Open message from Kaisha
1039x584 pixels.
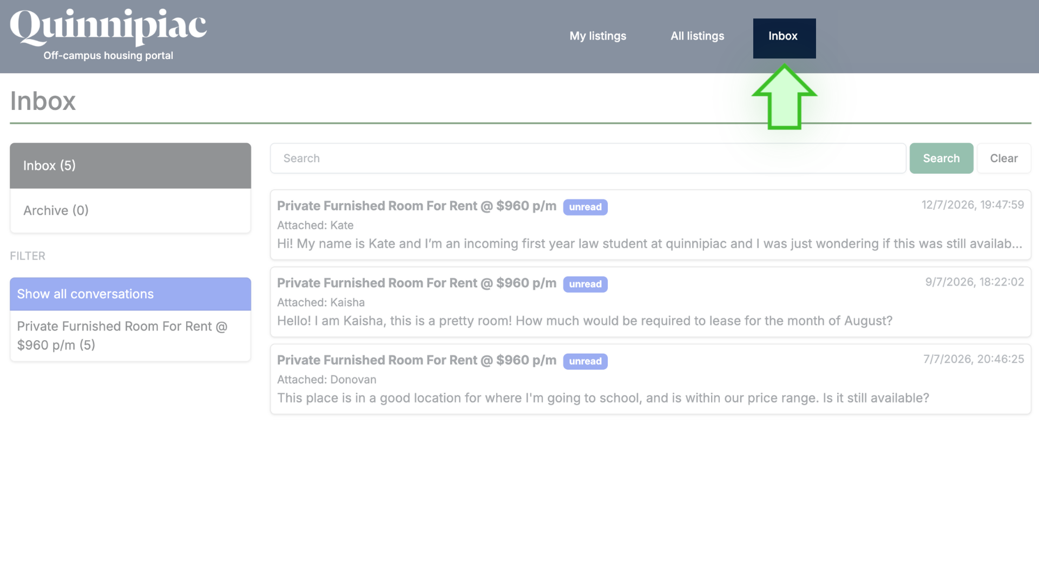[x=650, y=302]
